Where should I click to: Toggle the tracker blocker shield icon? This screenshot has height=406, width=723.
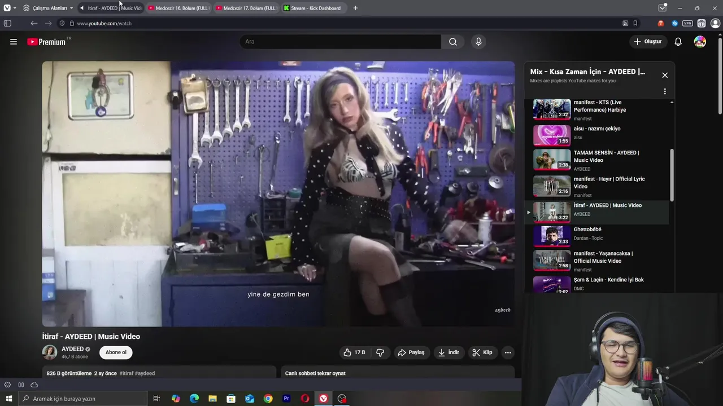point(62,23)
